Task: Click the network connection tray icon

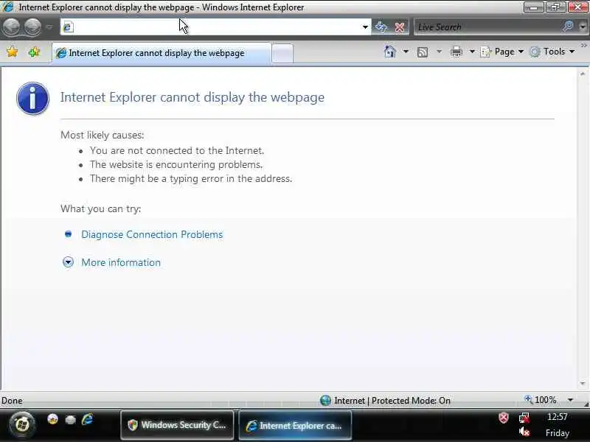Action: click(524, 418)
